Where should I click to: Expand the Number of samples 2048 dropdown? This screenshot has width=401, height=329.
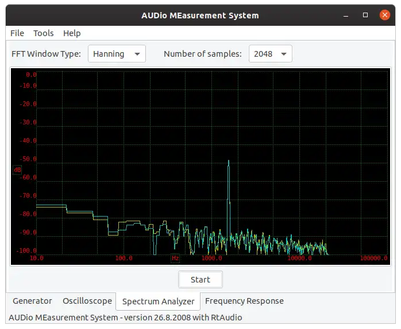[x=271, y=54]
